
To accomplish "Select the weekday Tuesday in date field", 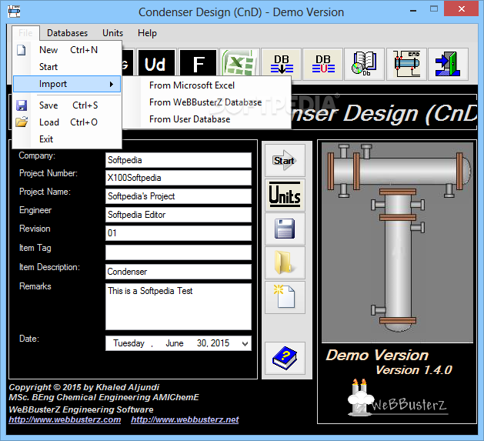I will point(129,343).
